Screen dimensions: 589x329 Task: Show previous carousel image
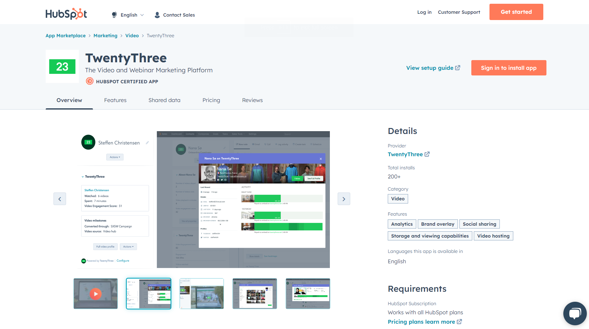(x=60, y=199)
